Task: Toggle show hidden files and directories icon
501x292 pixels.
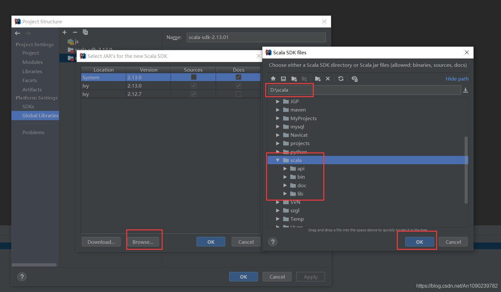Action: point(354,79)
